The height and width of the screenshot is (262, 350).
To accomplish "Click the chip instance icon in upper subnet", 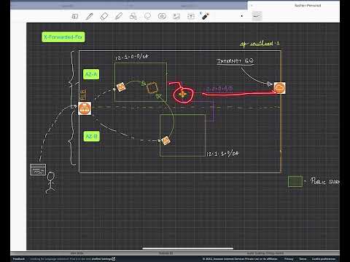I will (152, 88).
